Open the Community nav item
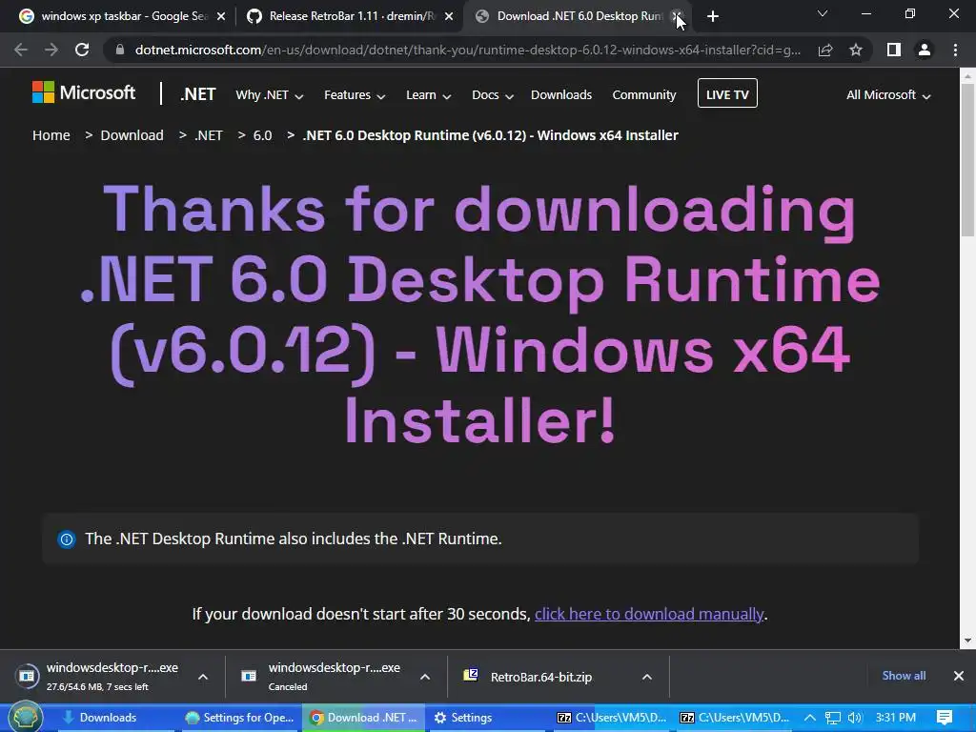Viewport: 976px width, 732px height. [644, 95]
